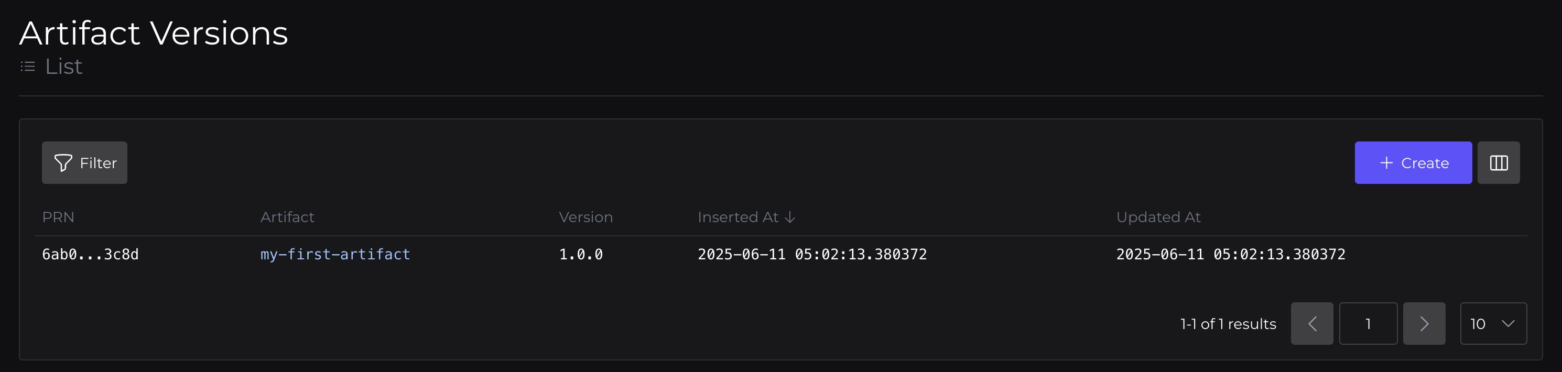Open the column visibility toggle icon
Screen dimensions: 1562x372
point(1499,163)
